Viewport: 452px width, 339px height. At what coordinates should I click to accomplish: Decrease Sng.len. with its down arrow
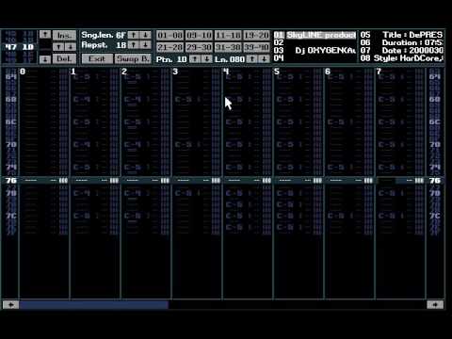click(x=145, y=35)
